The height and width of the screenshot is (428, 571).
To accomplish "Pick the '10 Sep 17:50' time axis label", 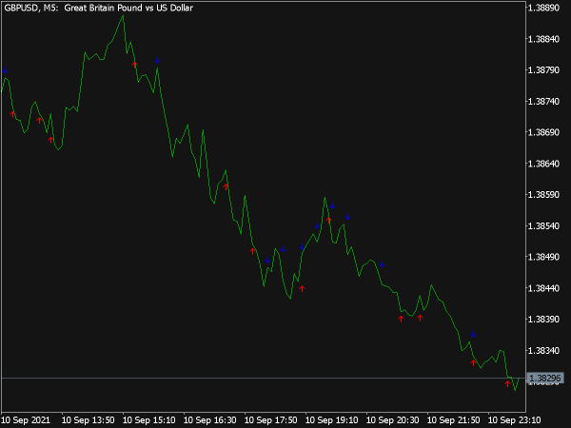I will (x=270, y=420).
